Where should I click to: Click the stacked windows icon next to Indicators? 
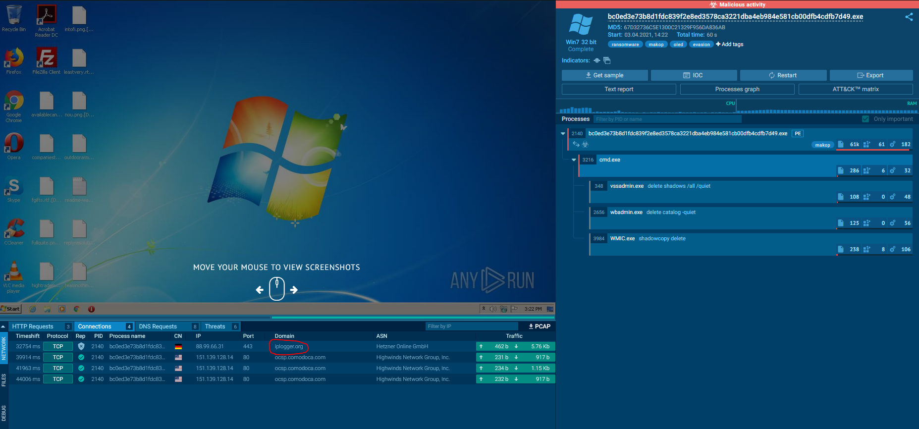[x=607, y=60]
